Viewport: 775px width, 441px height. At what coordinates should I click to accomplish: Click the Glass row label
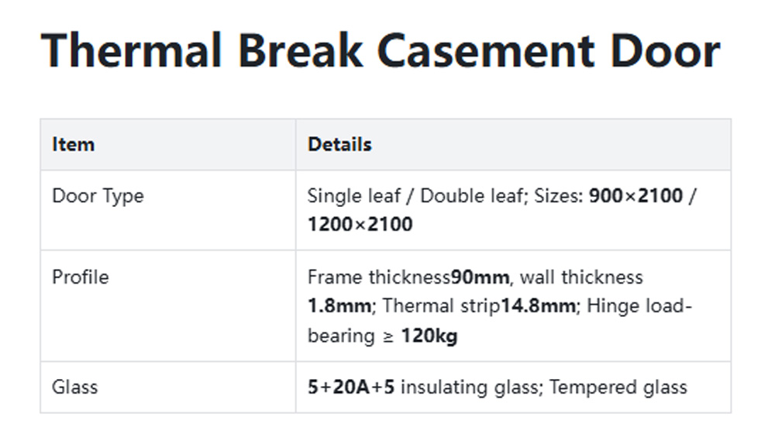click(x=75, y=387)
